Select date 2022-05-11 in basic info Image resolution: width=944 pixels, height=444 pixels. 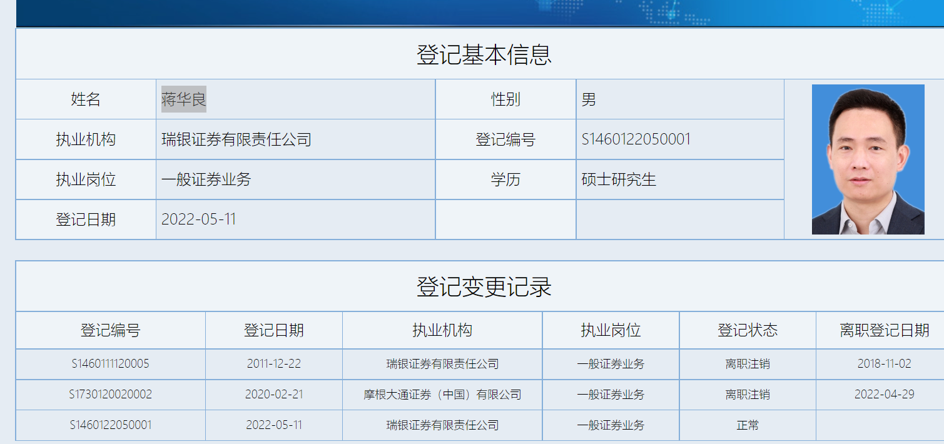tap(199, 219)
